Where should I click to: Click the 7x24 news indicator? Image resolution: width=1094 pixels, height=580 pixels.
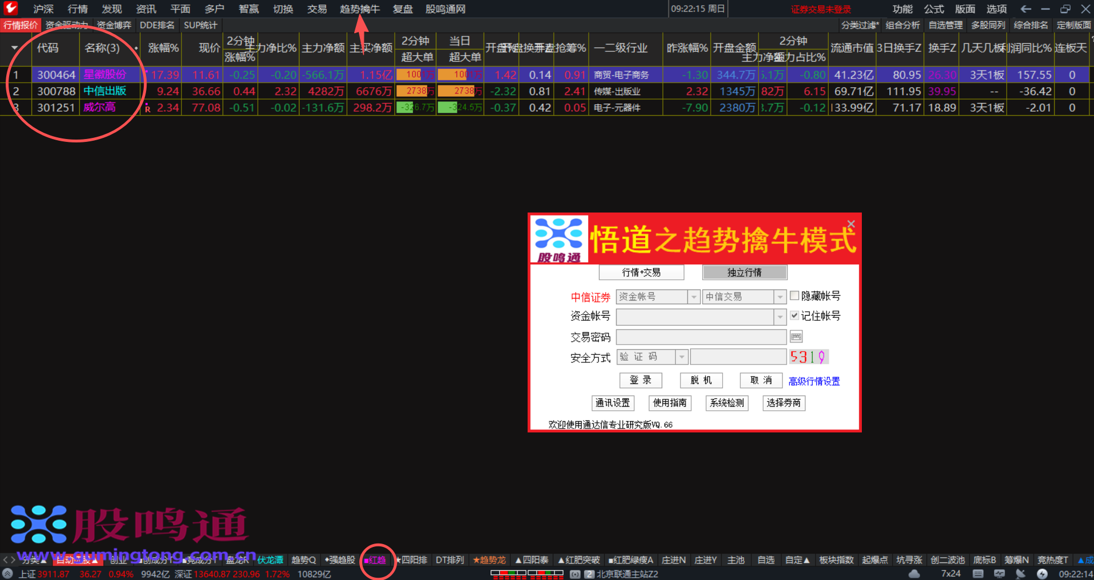click(x=950, y=574)
